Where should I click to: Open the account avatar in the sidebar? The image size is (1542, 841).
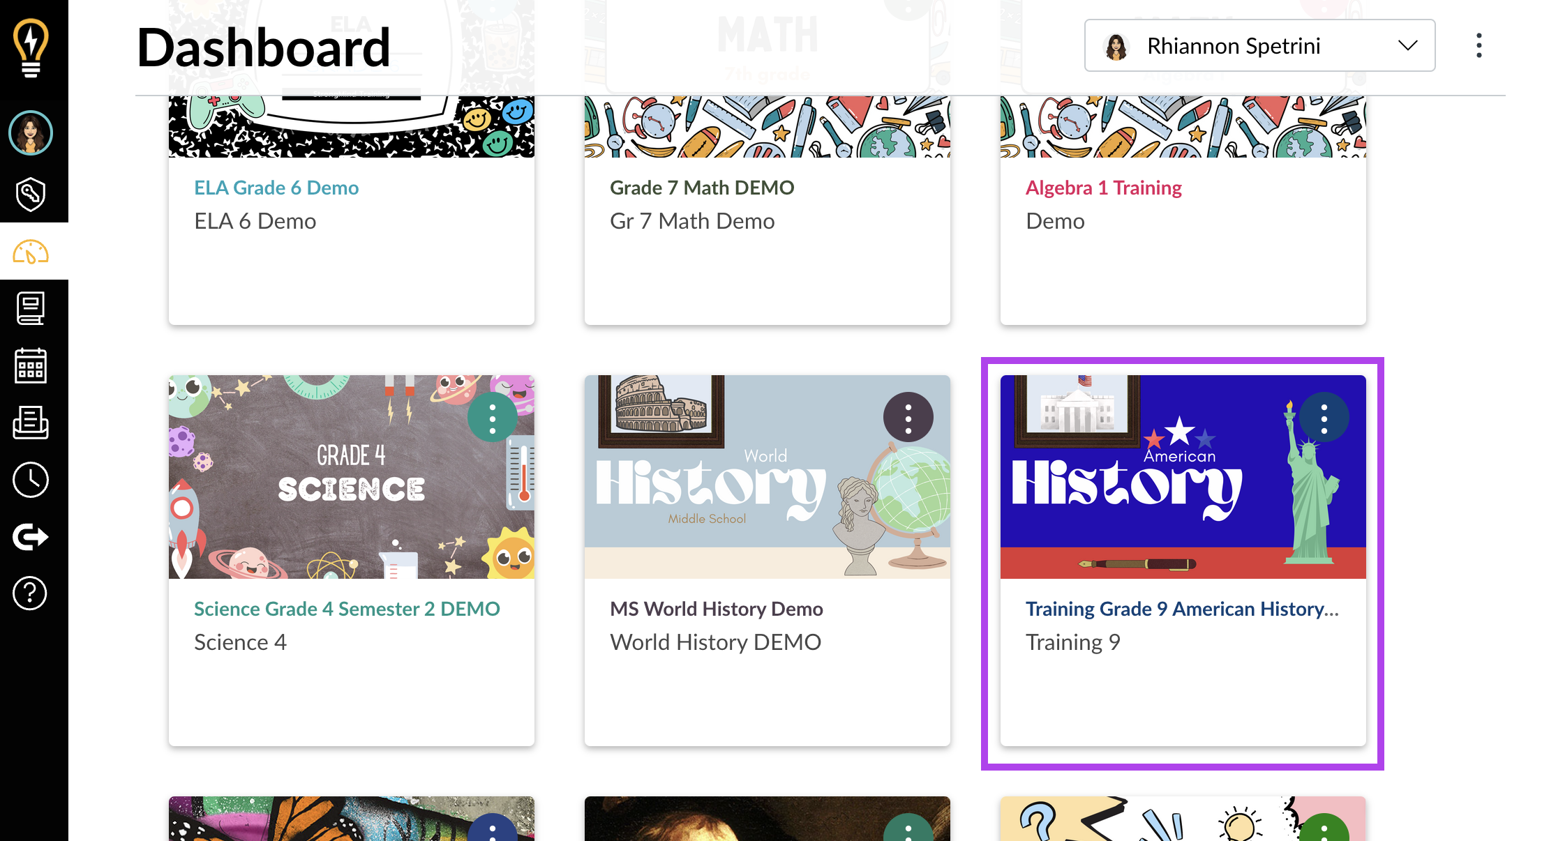point(31,132)
